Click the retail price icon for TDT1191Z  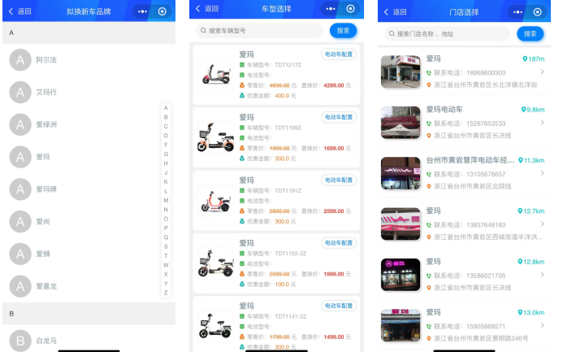click(x=242, y=211)
